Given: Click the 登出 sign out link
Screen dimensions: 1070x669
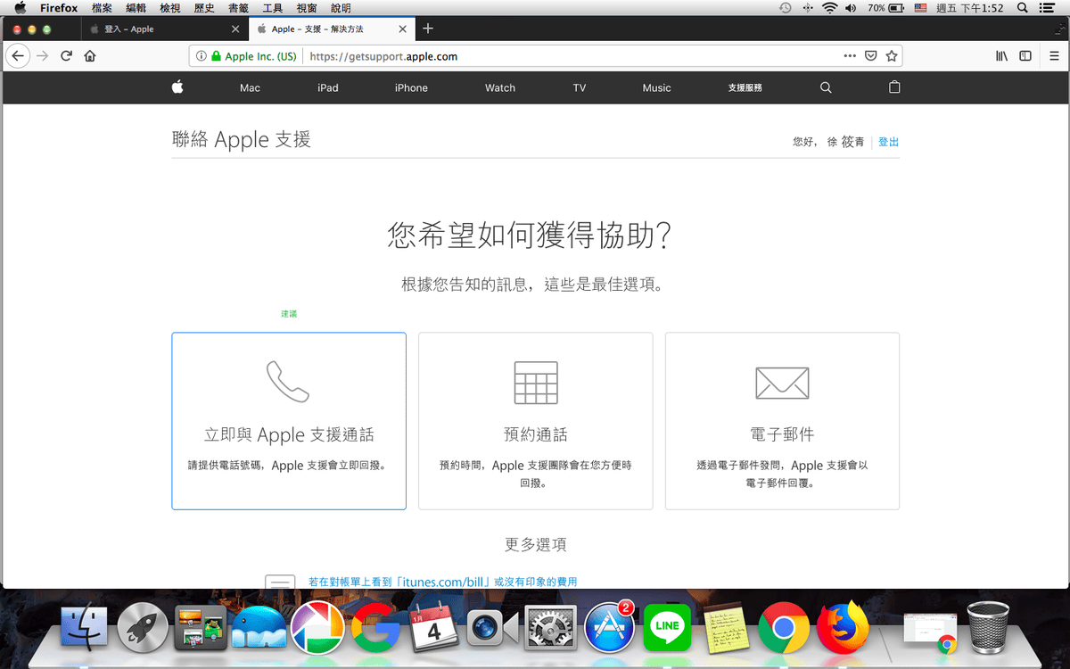Looking at the screenshot, I should [888, 142].
